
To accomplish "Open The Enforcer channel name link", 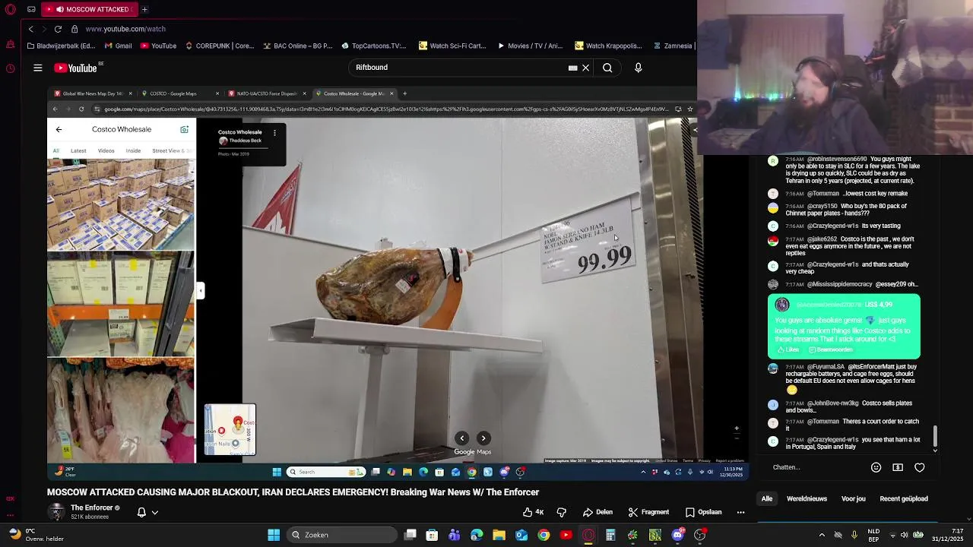I will (x=91, y=507).
